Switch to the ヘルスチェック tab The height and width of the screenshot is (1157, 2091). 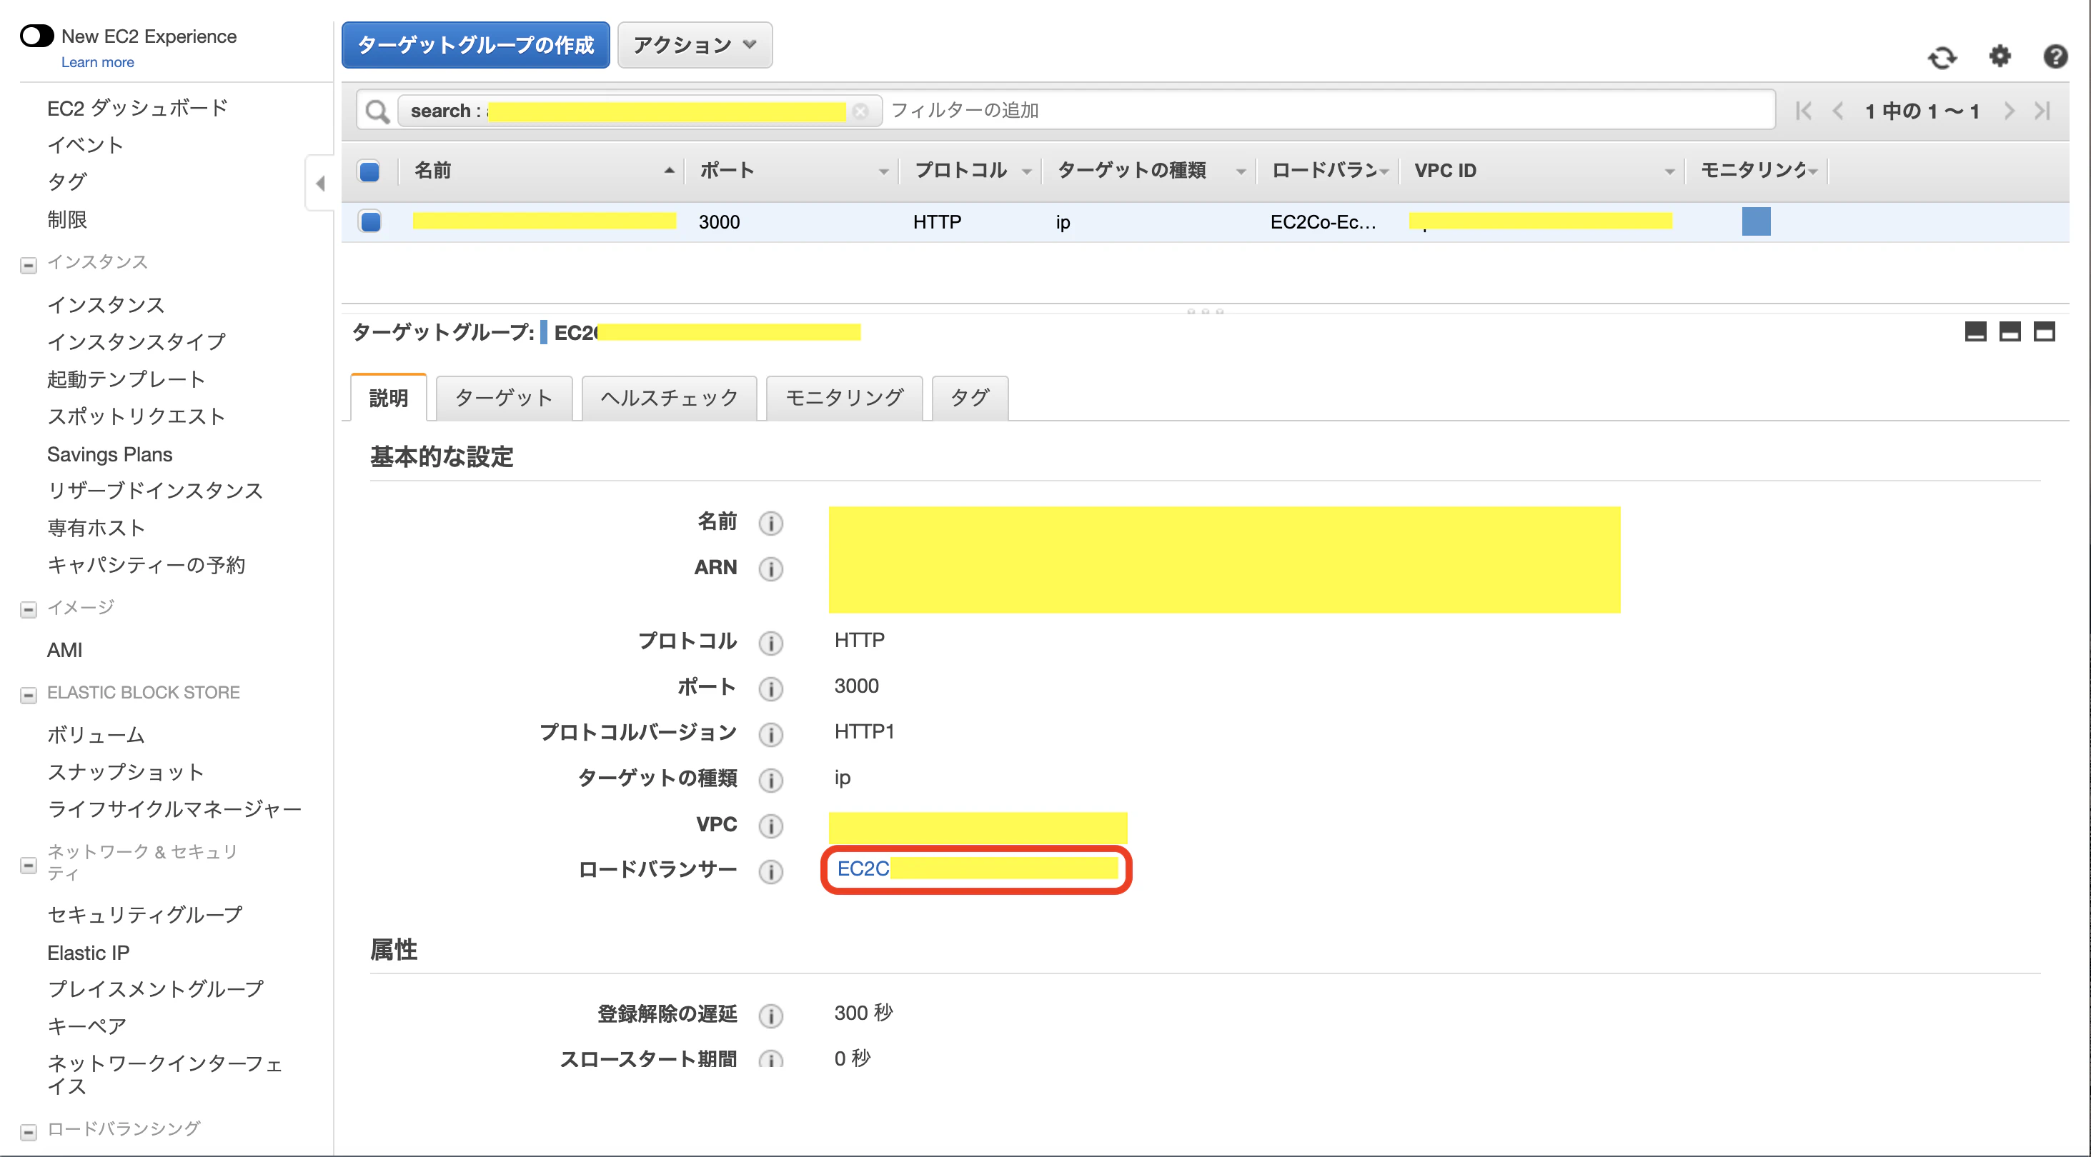click(x=669, y=398)
